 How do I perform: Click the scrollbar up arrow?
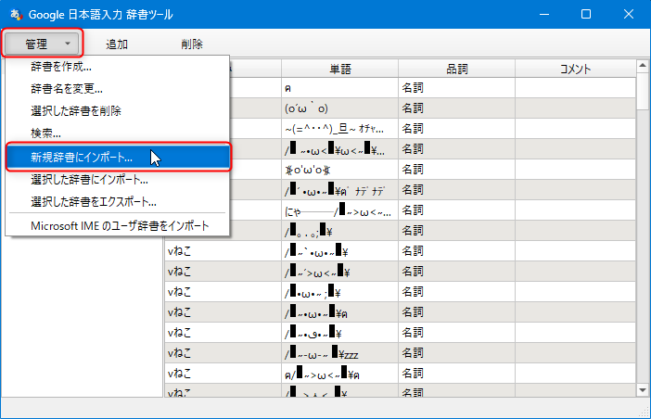pos(643,65)
